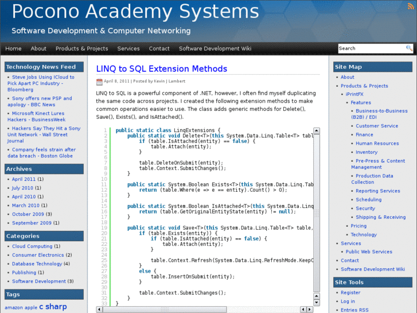This screenshot has width=417, height=313.
Task: Click the Pocono Academy Systems site title
Action: click(135, 11)
